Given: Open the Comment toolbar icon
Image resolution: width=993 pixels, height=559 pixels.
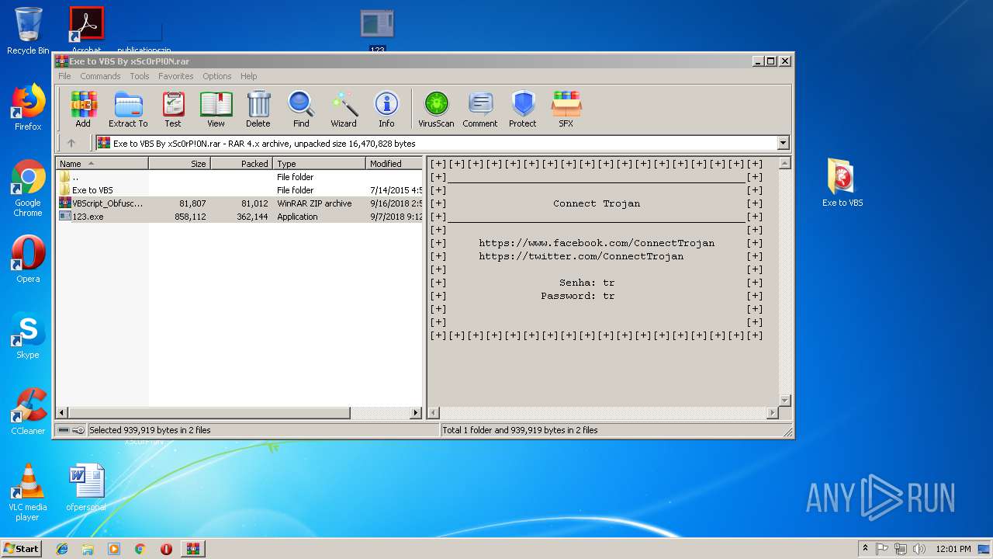Looking at the screenshot, I should (x=480, y=109).
